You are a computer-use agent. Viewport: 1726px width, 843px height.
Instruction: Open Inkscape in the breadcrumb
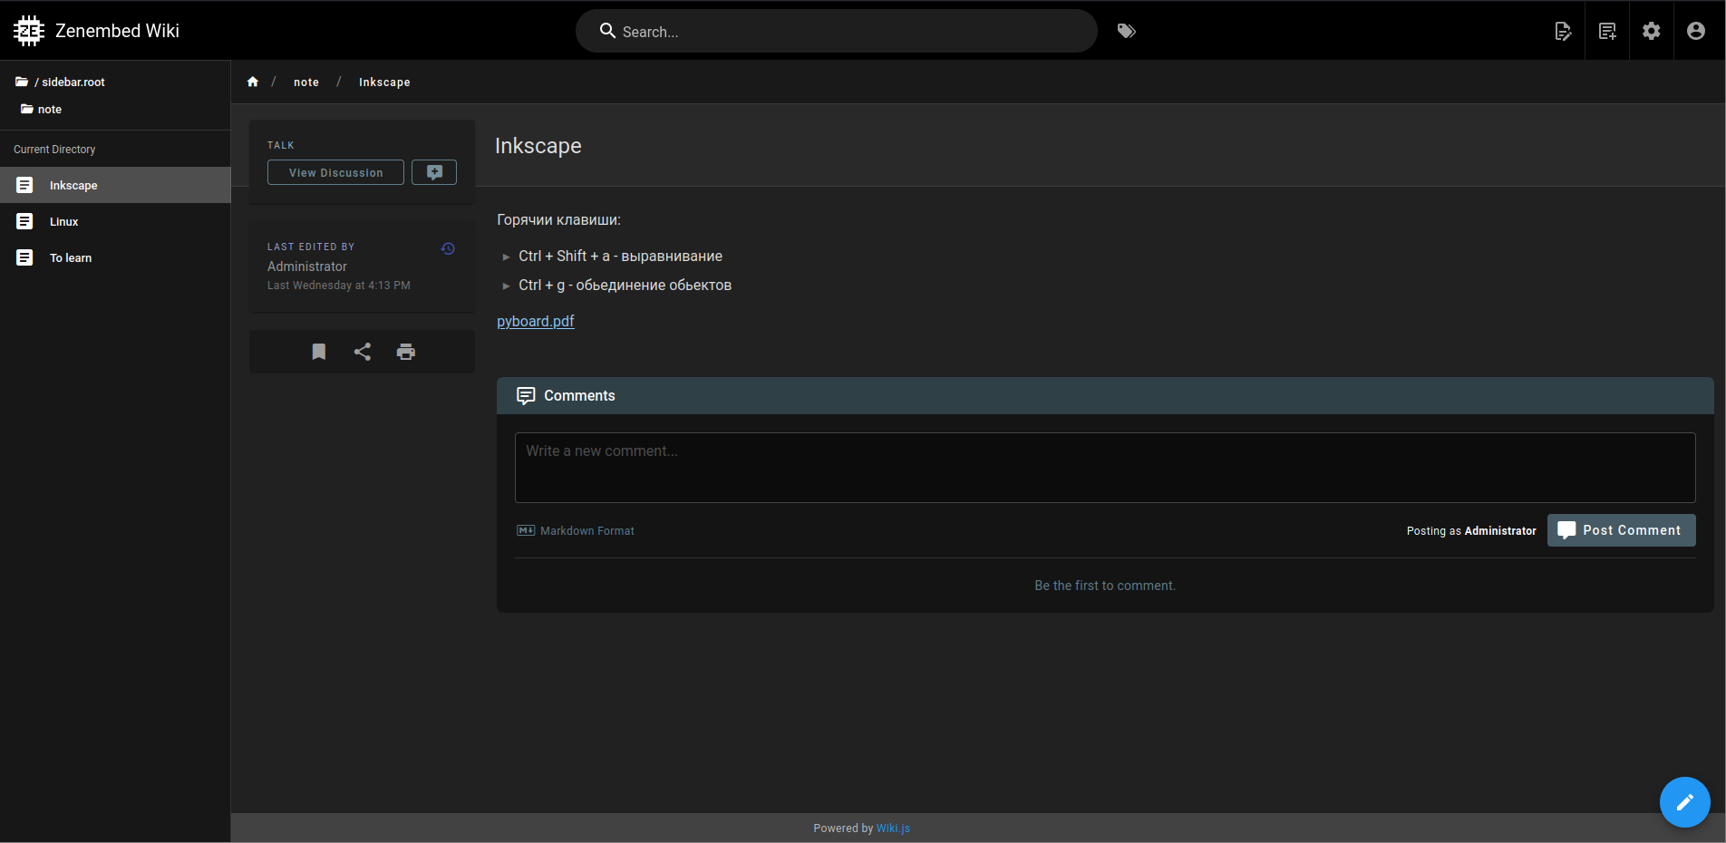[384, 82]
